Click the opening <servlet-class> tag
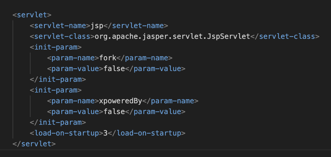The height and width of the screenshot is (157, 331). click(x=62, y=36)
